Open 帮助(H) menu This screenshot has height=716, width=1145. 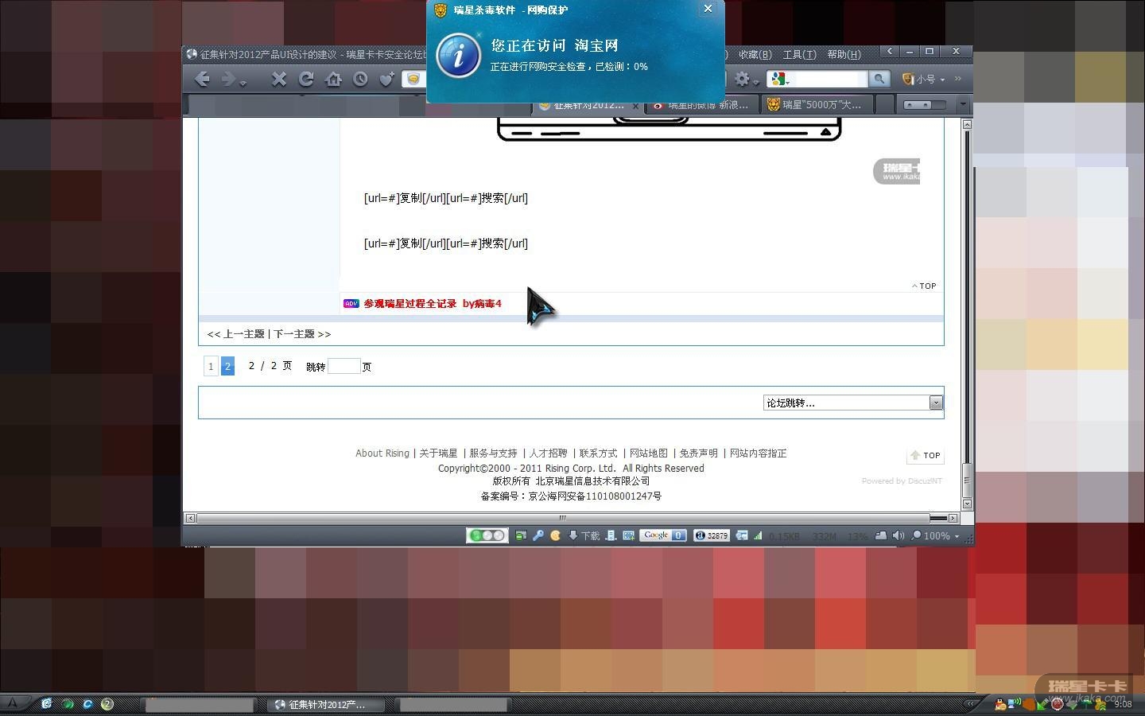[844, 54]
